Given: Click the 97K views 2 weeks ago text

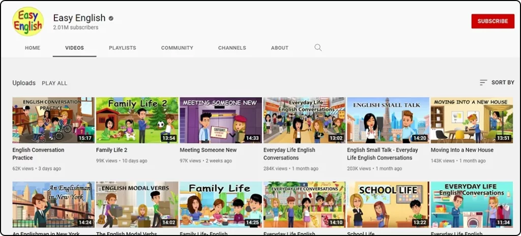Looking at the screenshot, I should coord(206,161).
